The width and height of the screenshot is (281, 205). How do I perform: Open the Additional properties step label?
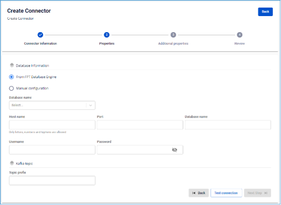pos(173,44)
